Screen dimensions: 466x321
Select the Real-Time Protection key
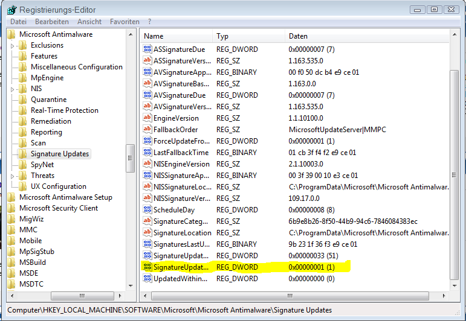(65, 110)
